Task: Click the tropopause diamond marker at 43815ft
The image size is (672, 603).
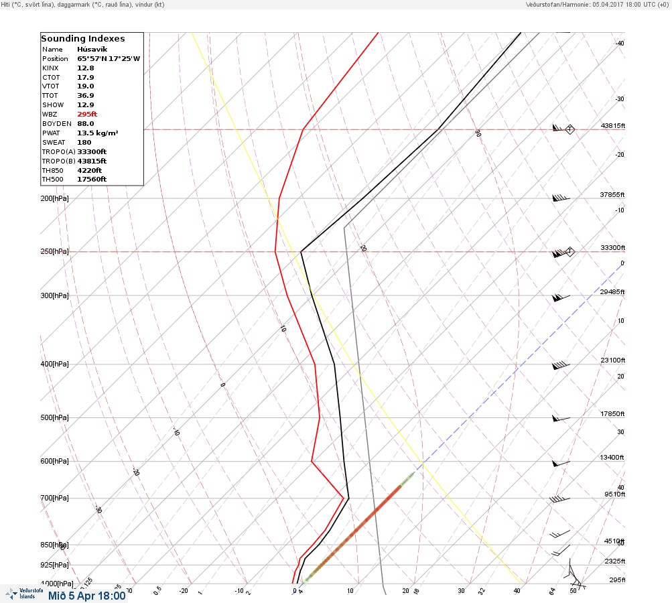Action: point(569,129)
